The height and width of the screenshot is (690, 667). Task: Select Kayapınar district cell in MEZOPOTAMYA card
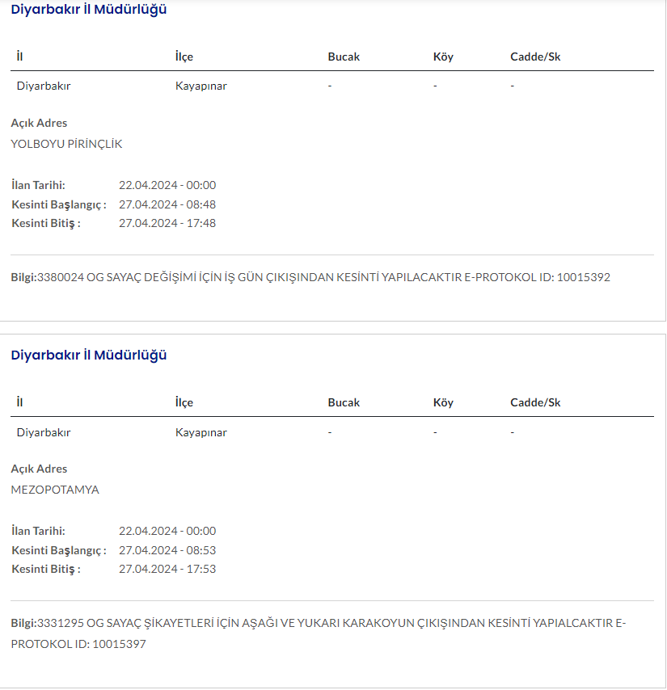tap(201, 432)
